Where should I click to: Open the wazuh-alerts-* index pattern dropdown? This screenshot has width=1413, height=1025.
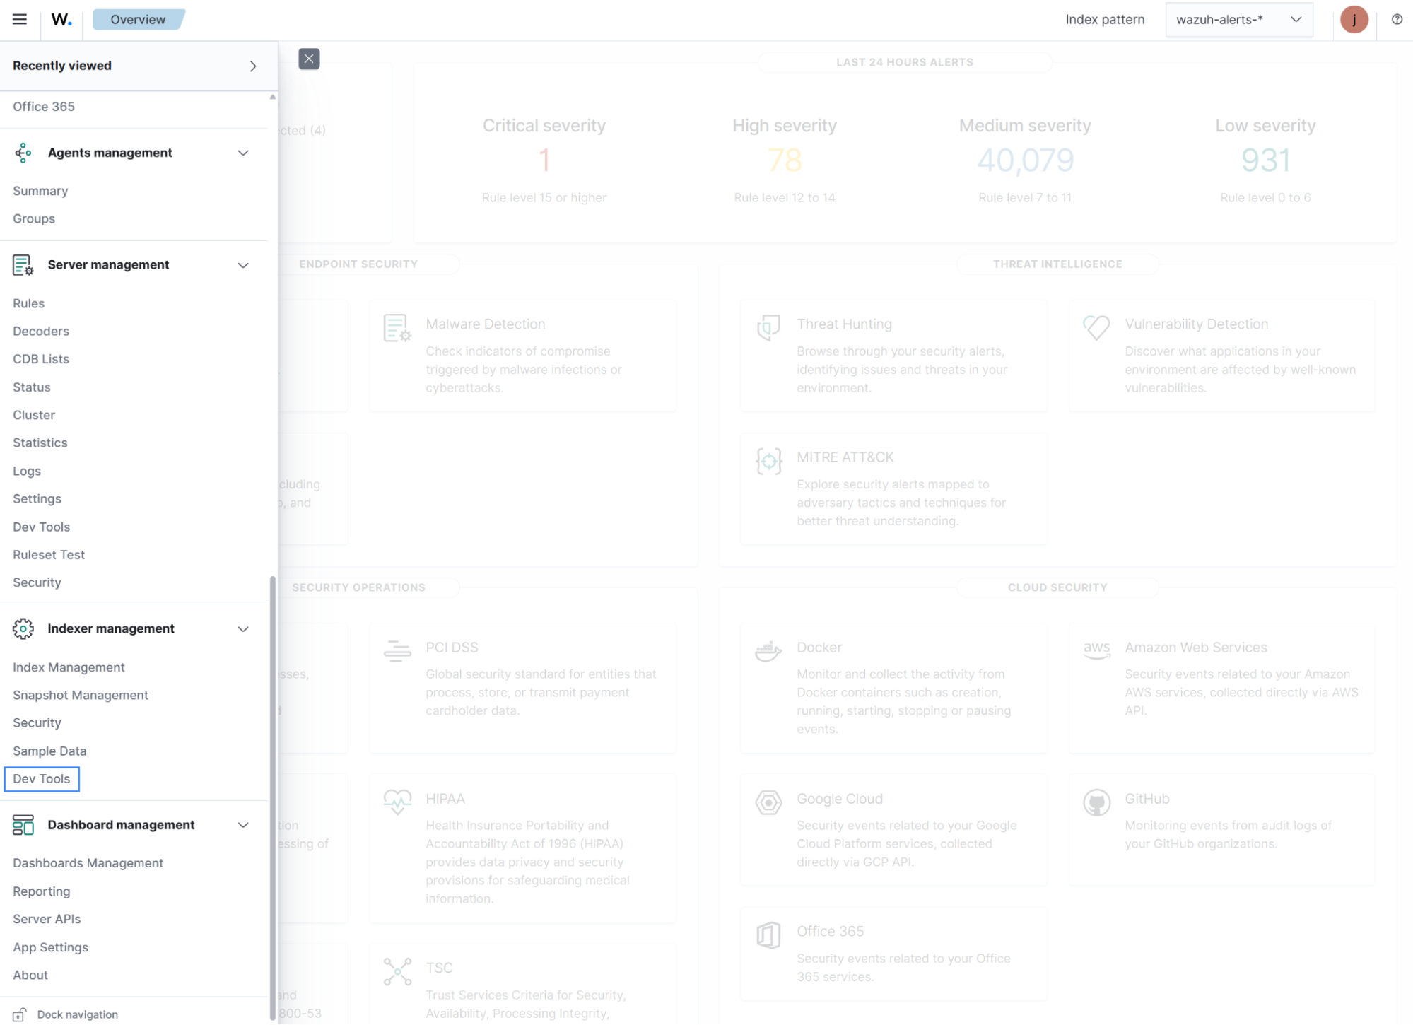point(1238,19)
